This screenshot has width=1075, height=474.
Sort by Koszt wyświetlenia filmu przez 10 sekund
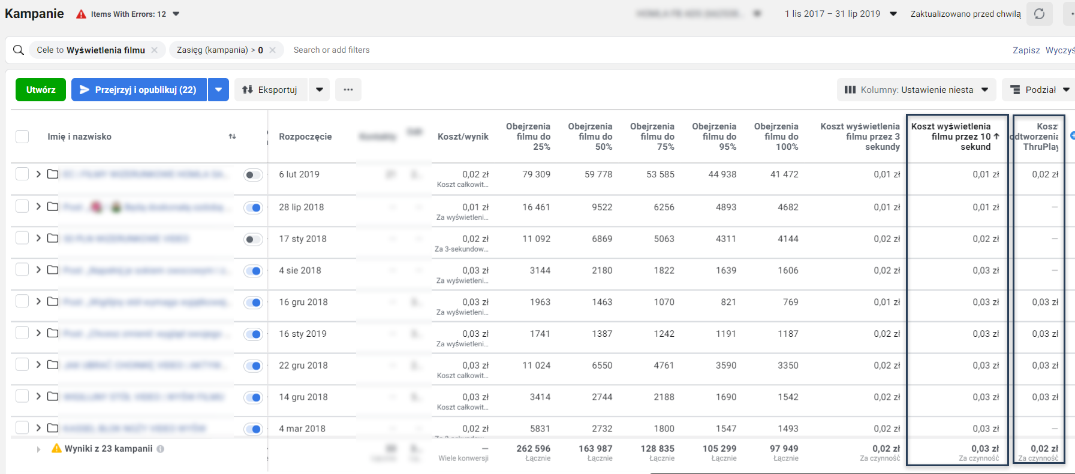955,137
